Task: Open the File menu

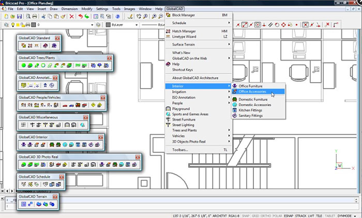Action: [11, 9]
